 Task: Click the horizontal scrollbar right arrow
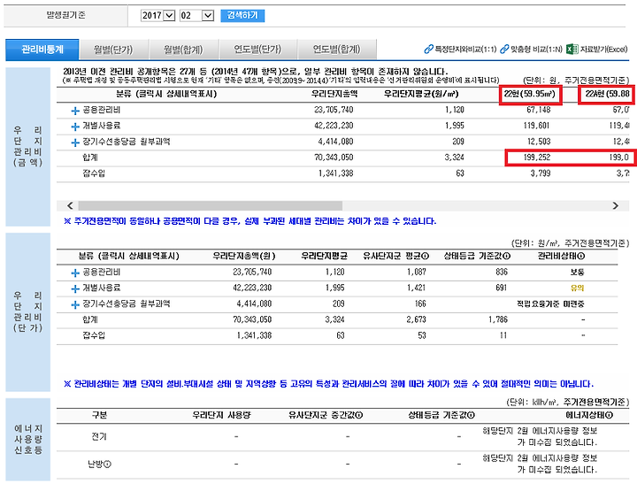tap(616, 205)
